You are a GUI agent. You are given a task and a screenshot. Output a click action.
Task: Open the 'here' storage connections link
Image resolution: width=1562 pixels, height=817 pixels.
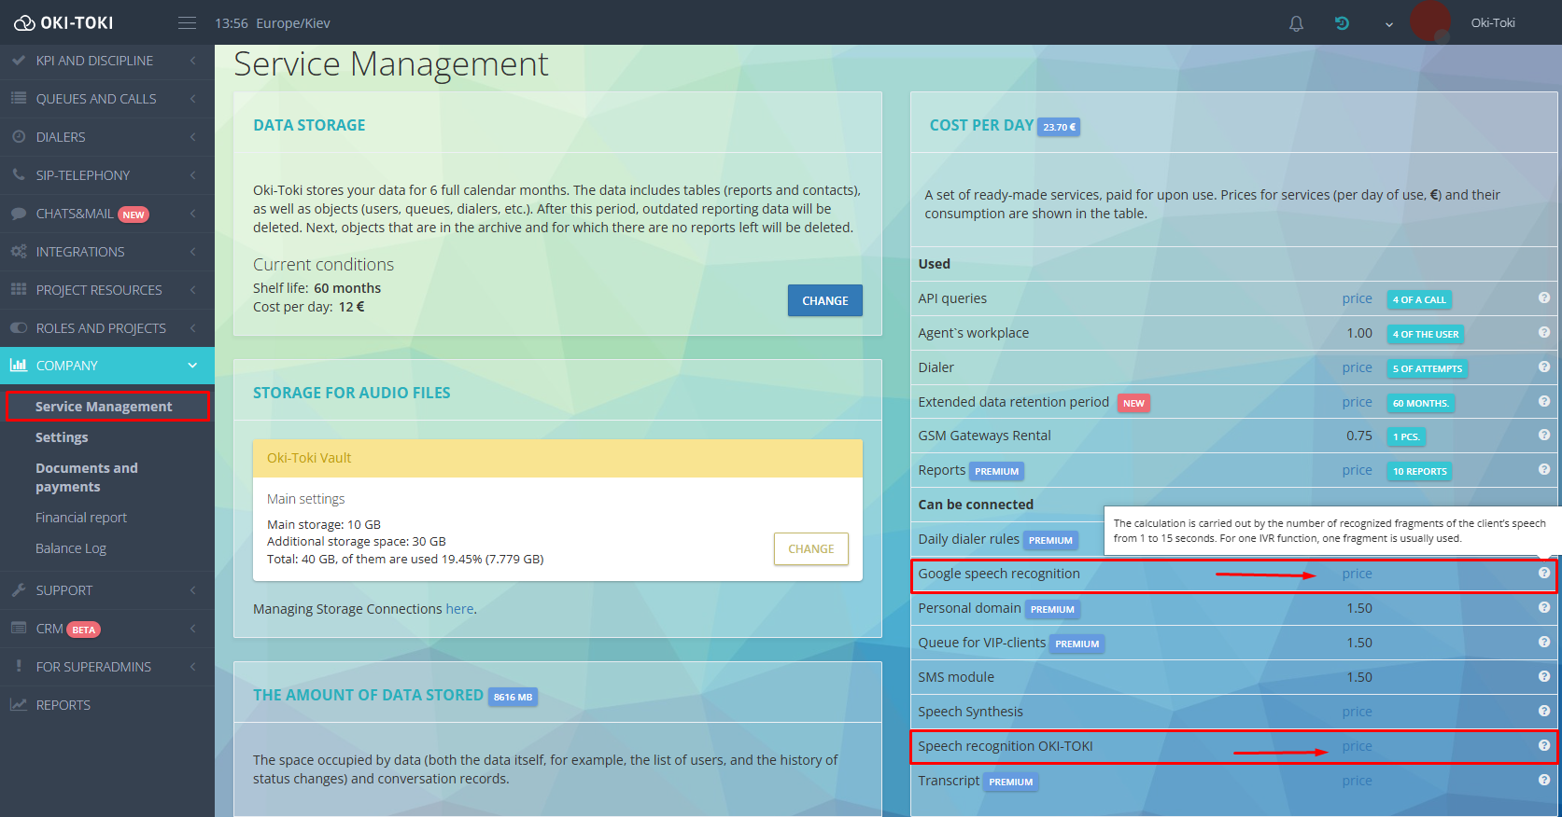pos(459,609)
